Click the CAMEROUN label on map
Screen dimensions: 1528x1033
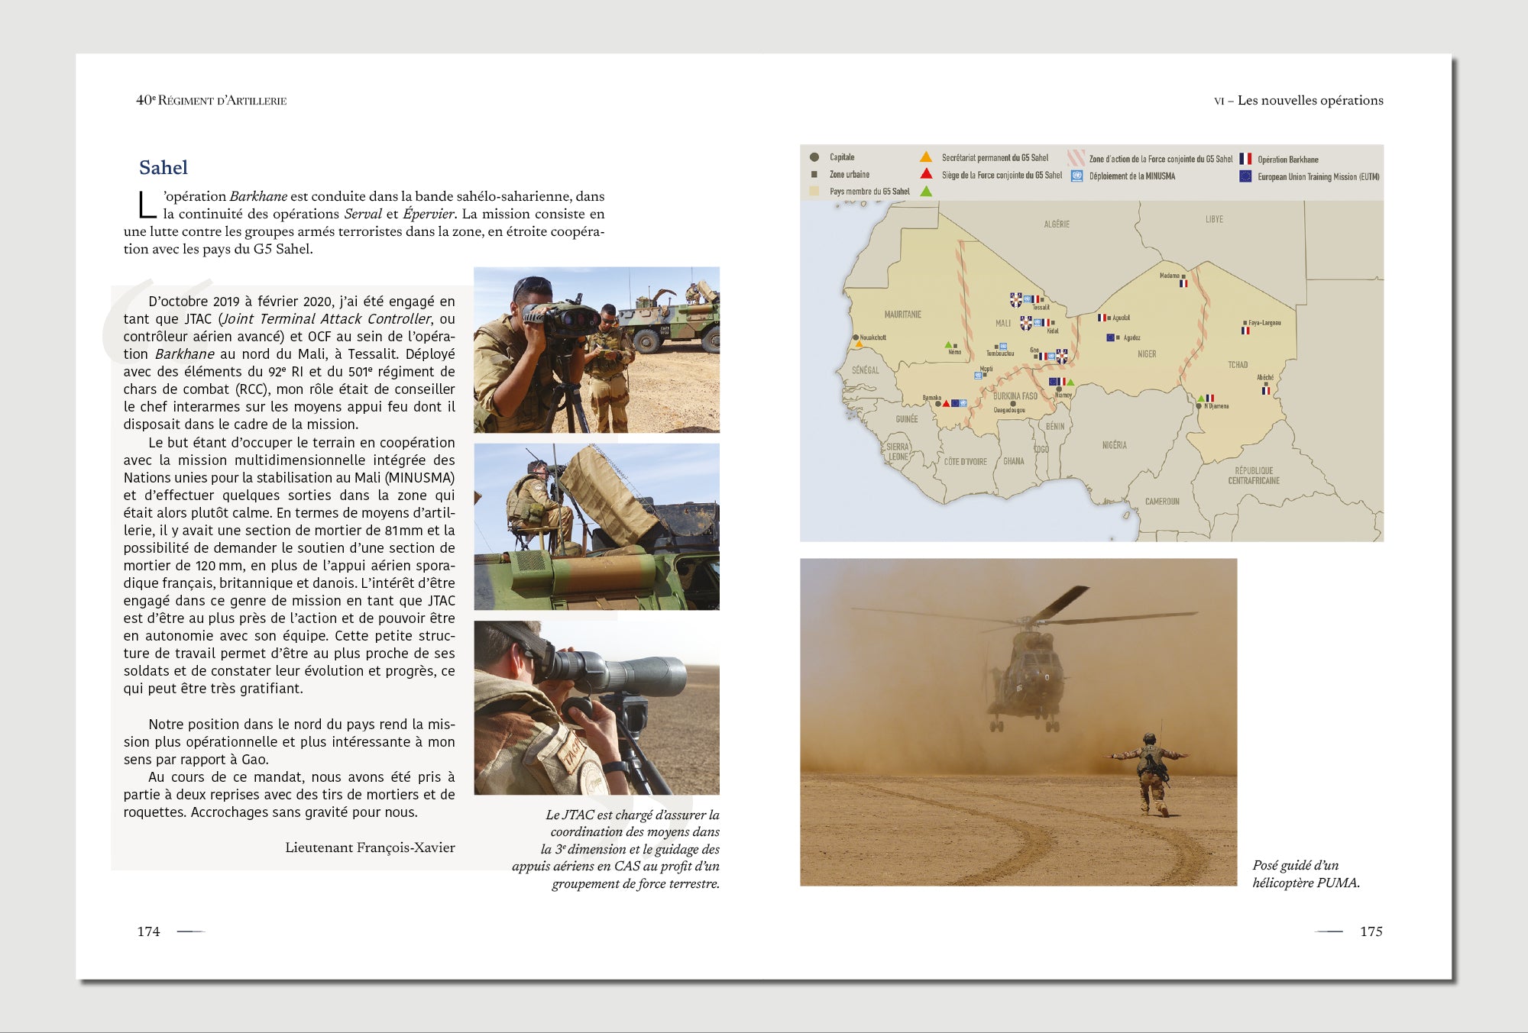(1162, 502)
